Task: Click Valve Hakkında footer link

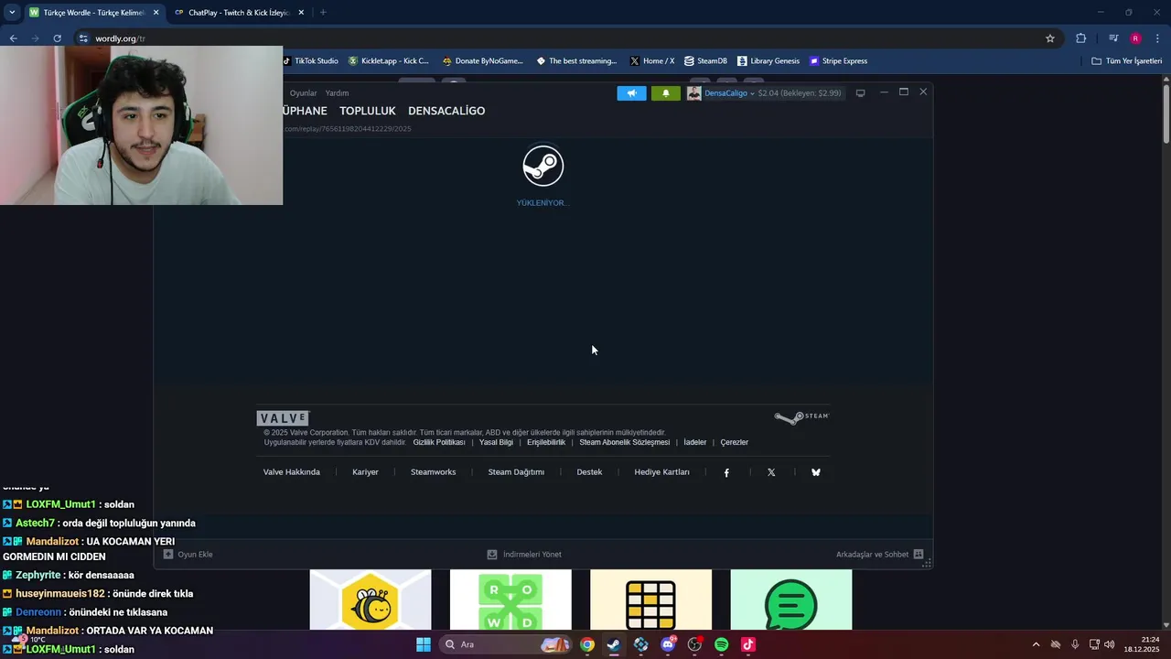Action: point(292,472)
